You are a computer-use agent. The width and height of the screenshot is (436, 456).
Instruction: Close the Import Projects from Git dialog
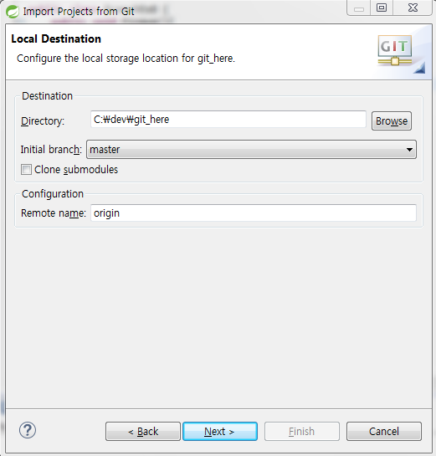point(413,8)
